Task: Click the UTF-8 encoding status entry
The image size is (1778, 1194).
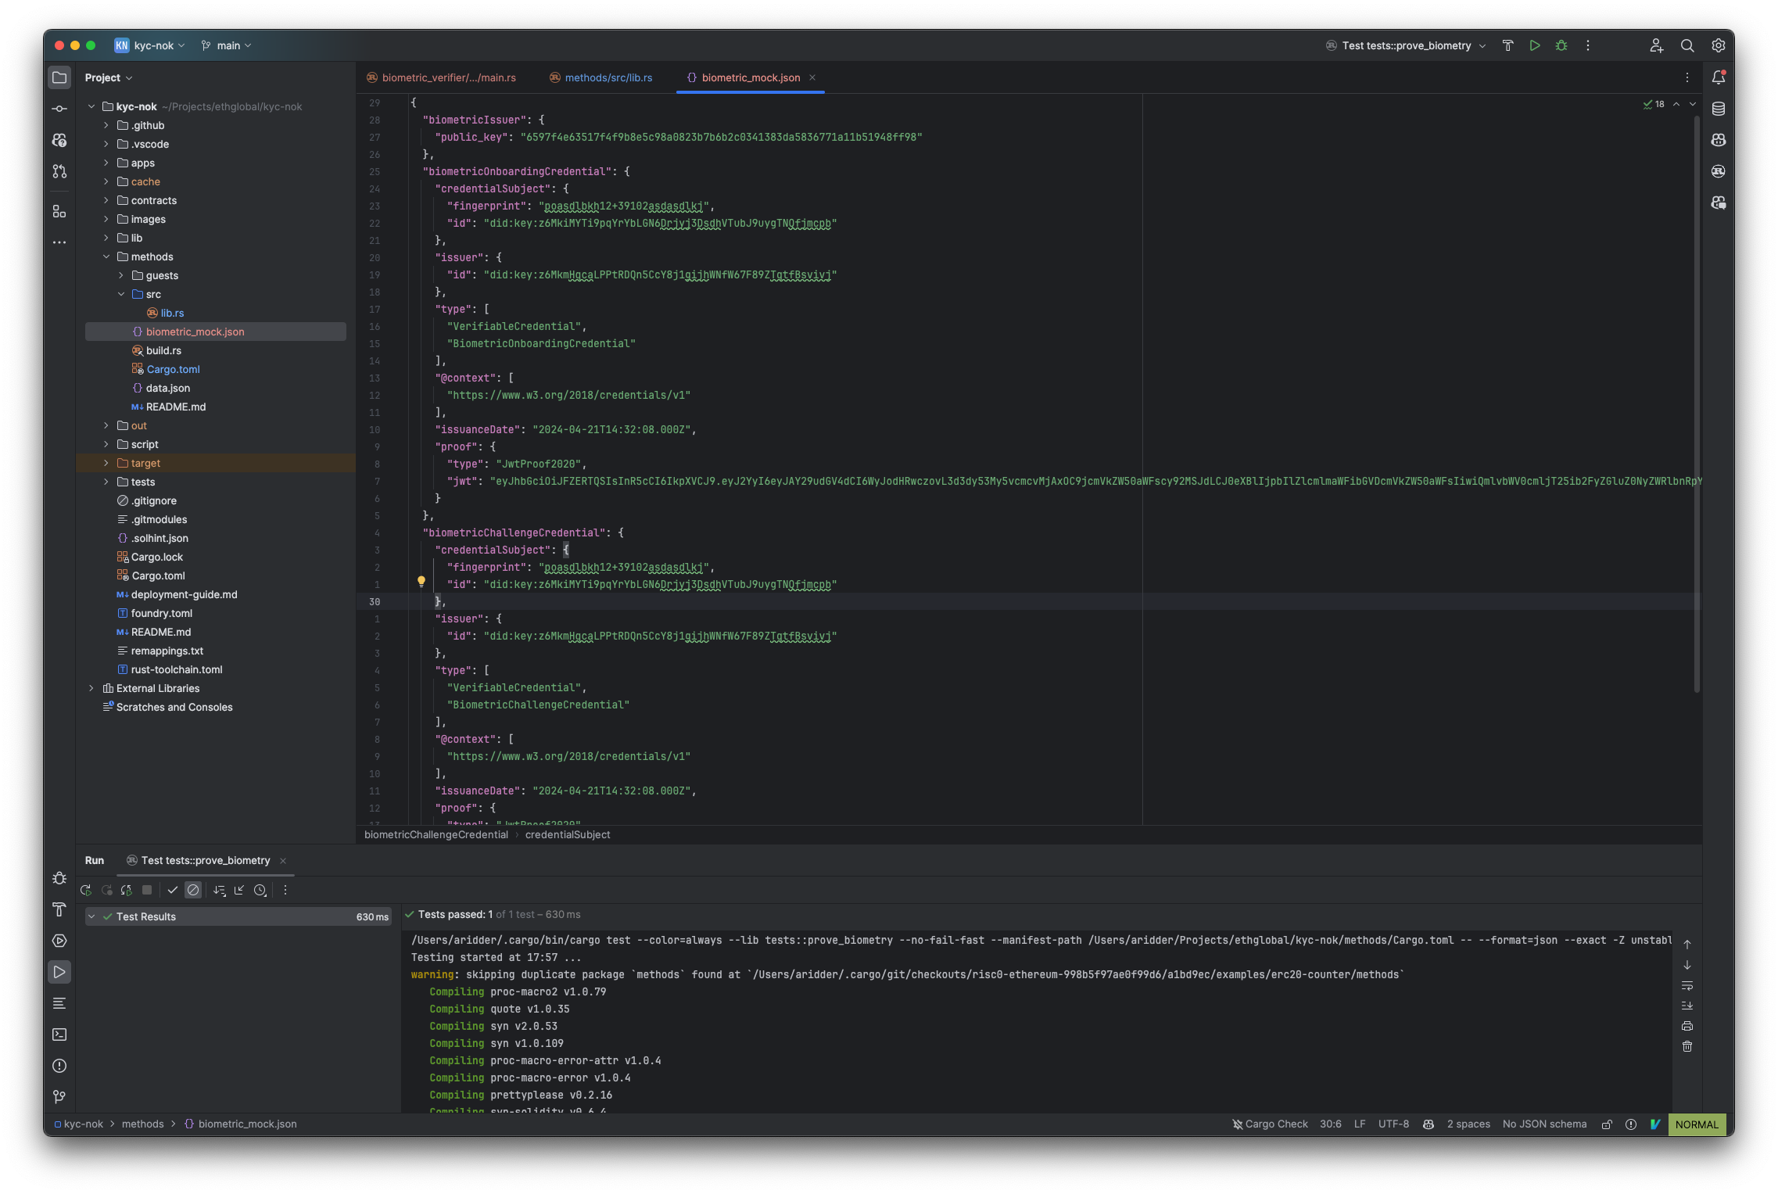Action: coord(1393,1124)
